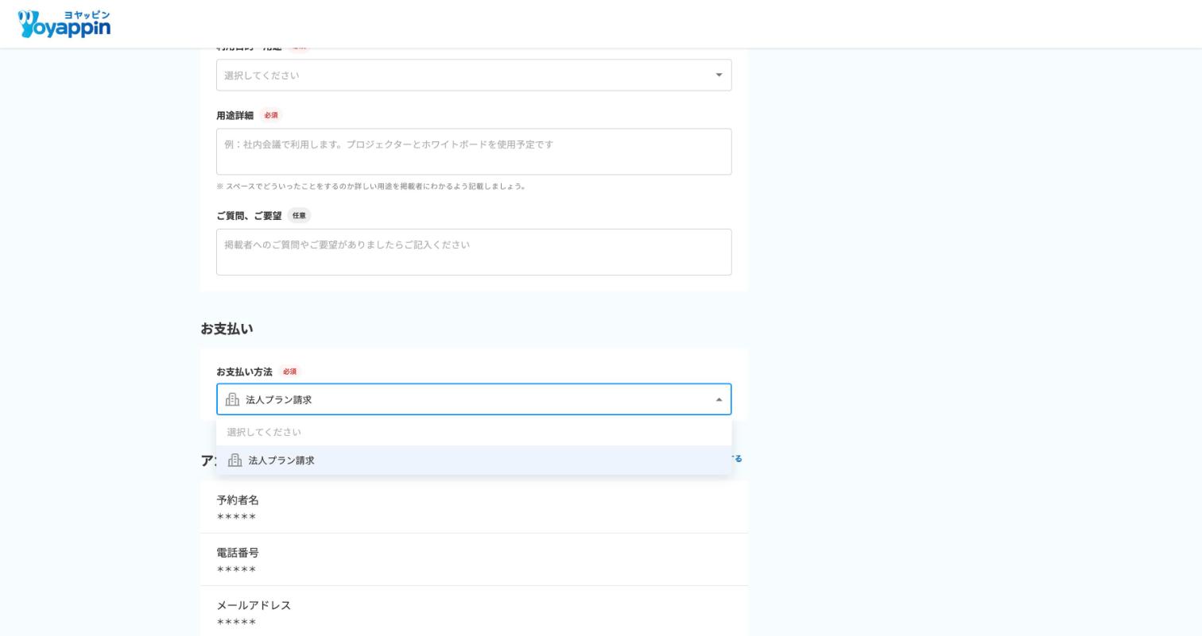The width and height of the screenshot is (1202, 636).
Task: Open the purpose dropdown showing 選択してください
Action: (474, 75)
